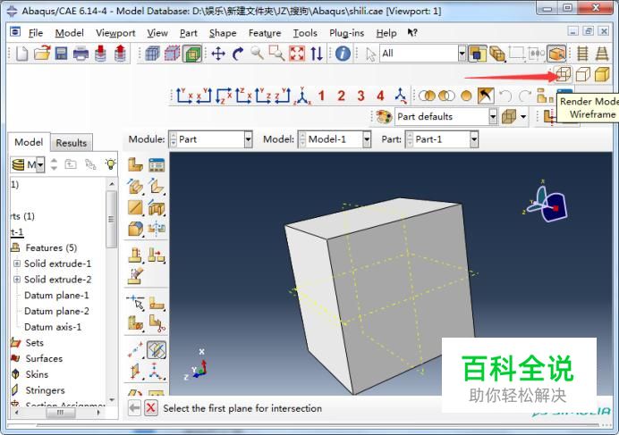The width and height of the screenshot is (619, 435).
Task: Select the Box Zoom tool
Action: coord(276,54)
